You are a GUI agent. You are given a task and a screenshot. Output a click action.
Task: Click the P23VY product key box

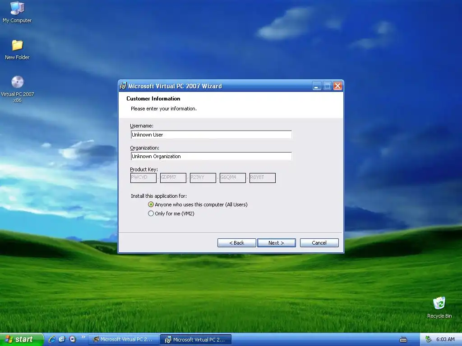203,178
